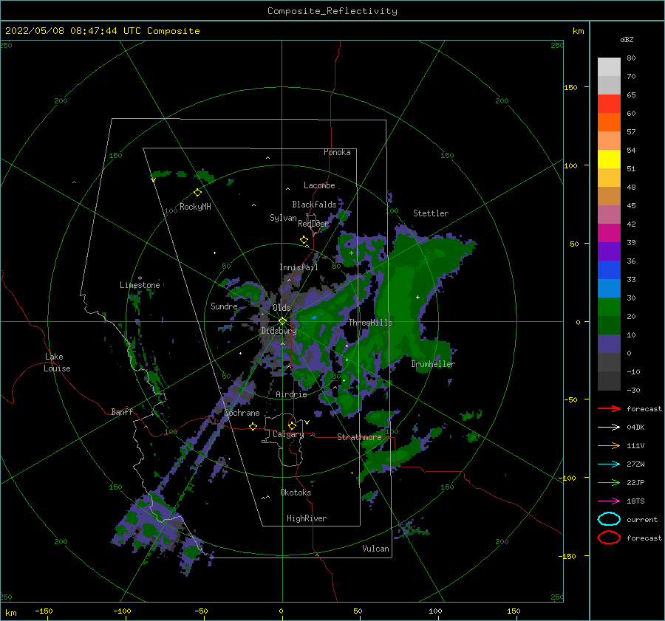Click the HighRiver label

point(307,518)
